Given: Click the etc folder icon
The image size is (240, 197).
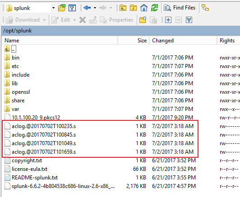Looking at the screenshot, I should tap(7, 66).
